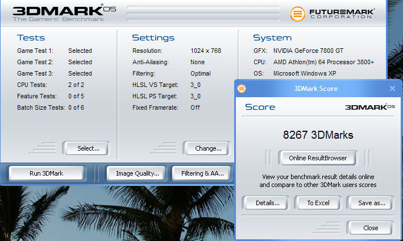Open Filtering & AA... options
This screenshot has height=241, width=403.
click(202, 173)
